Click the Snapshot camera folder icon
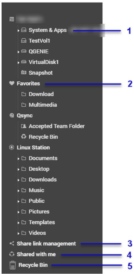Screen dimensions: 134x274 point(24,73)
